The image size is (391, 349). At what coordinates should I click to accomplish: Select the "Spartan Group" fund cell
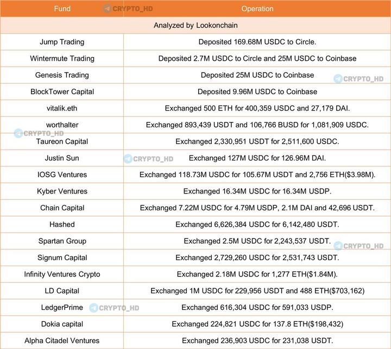62,241
